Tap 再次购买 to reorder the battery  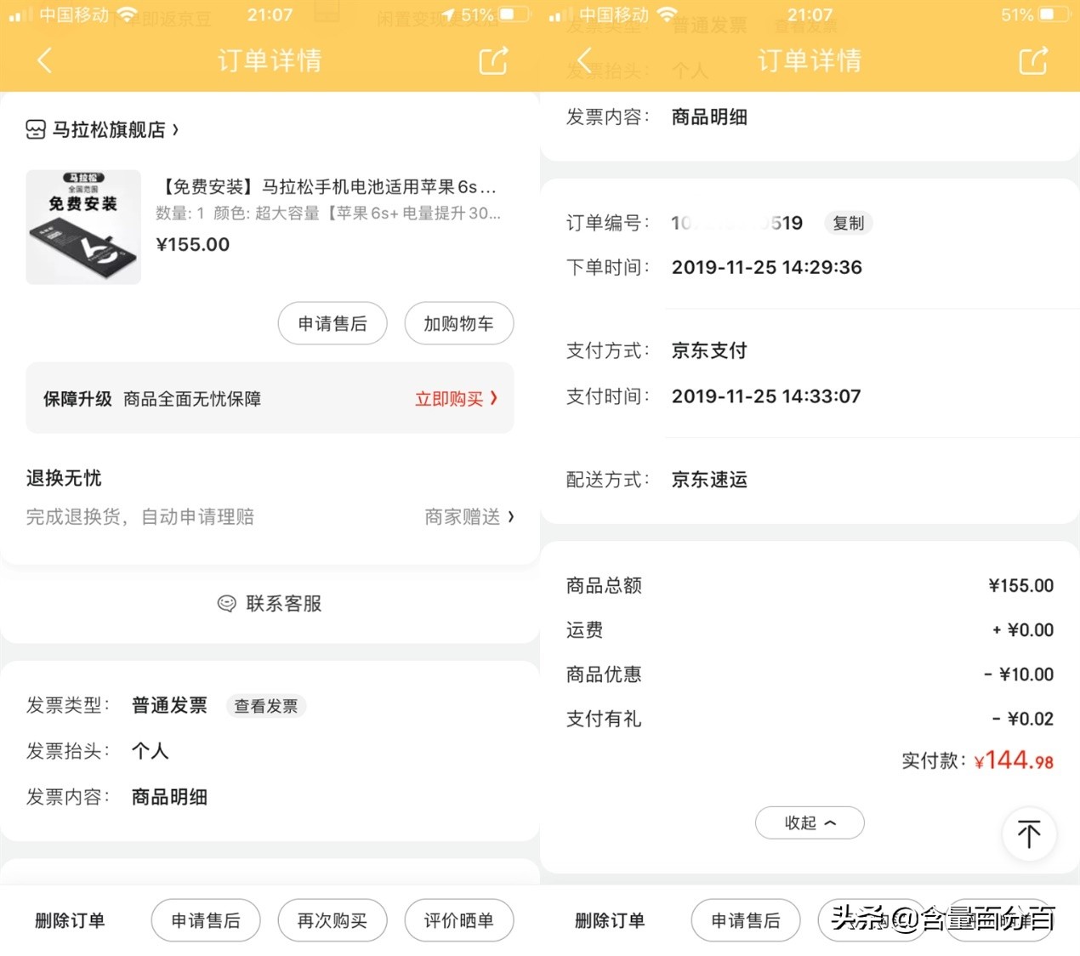point(333,920)
